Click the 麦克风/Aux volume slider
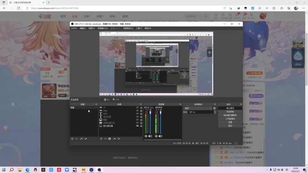The height and width of the screenshot is (173, 308). coord(151,122)
